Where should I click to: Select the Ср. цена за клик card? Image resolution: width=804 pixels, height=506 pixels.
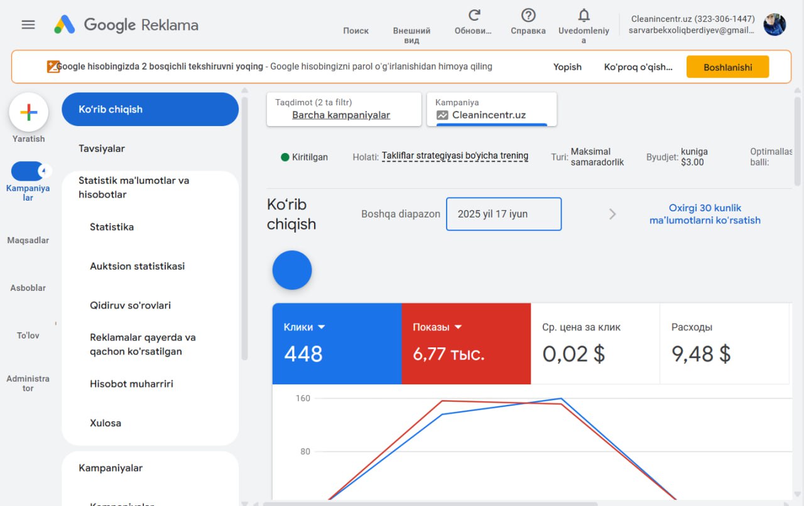[x=595, y=344]
